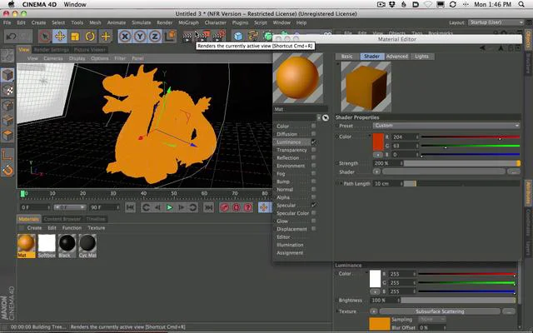Open macOS Spotlight search

pos(521,4)
